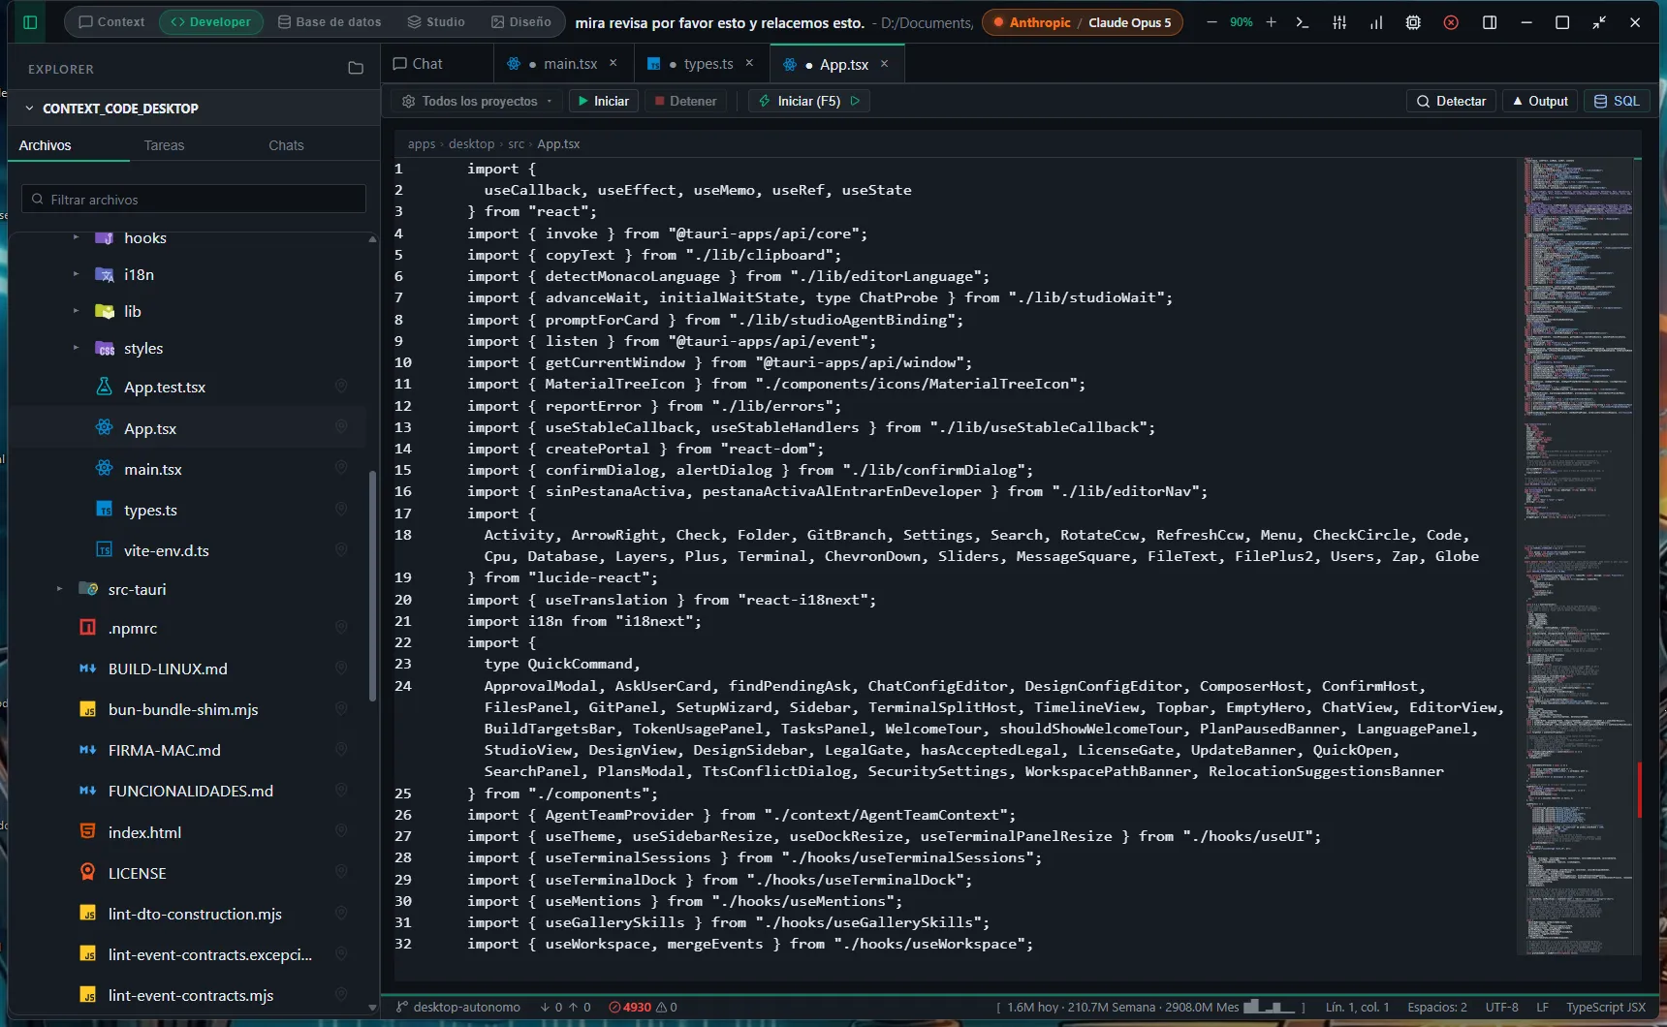1667x1027 pixels.
Task: Toggle the sidebar panel icon at top-left
Action: pos(30,22)
